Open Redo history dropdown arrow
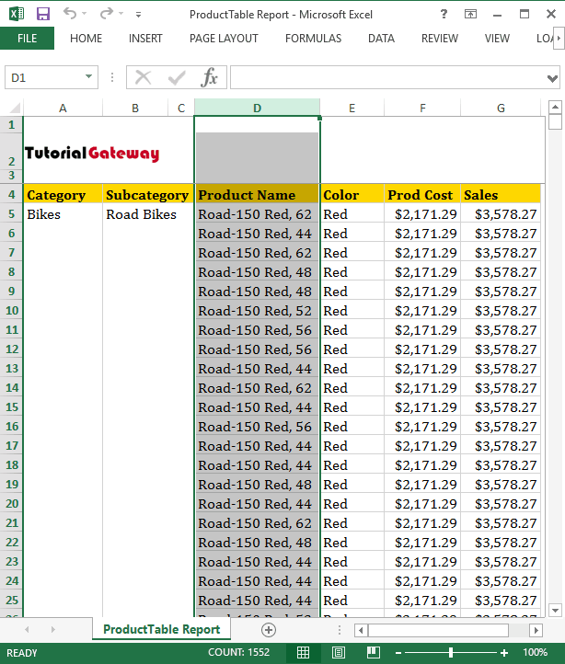The height and width of the screenshot is (664, 565). (x=121, y=14)
